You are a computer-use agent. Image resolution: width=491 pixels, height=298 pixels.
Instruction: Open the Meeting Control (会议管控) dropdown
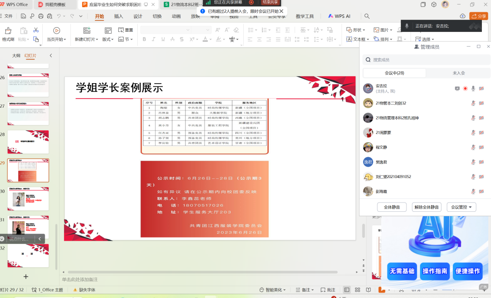tap(461, 207)
